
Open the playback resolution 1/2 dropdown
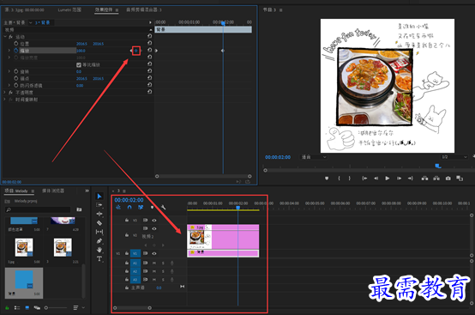coord(454,157)
